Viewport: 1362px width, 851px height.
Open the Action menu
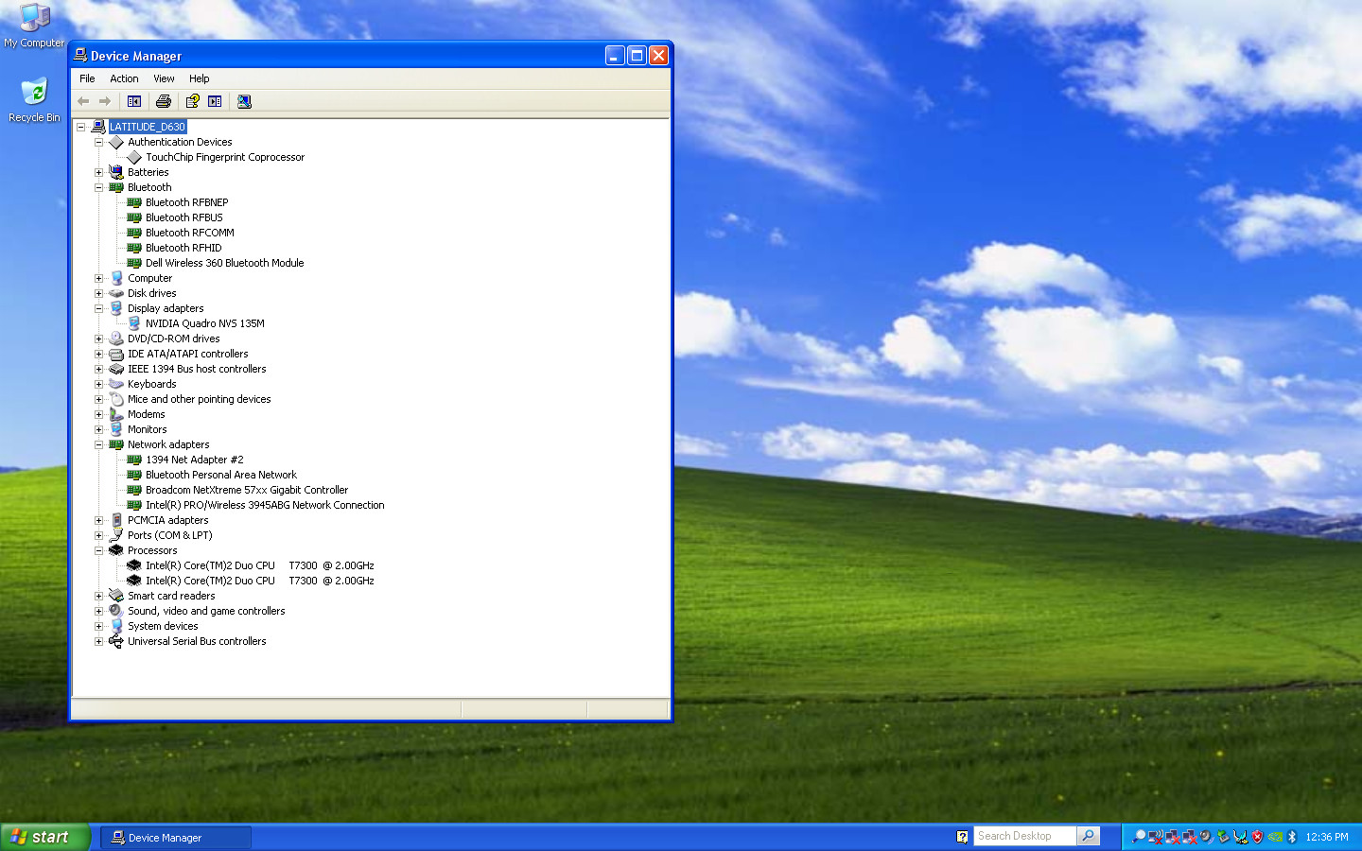124,78
